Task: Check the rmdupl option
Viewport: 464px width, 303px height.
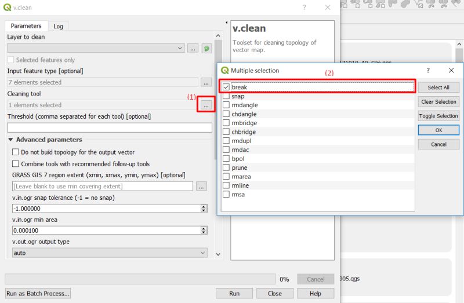Action: click(226, 141)
